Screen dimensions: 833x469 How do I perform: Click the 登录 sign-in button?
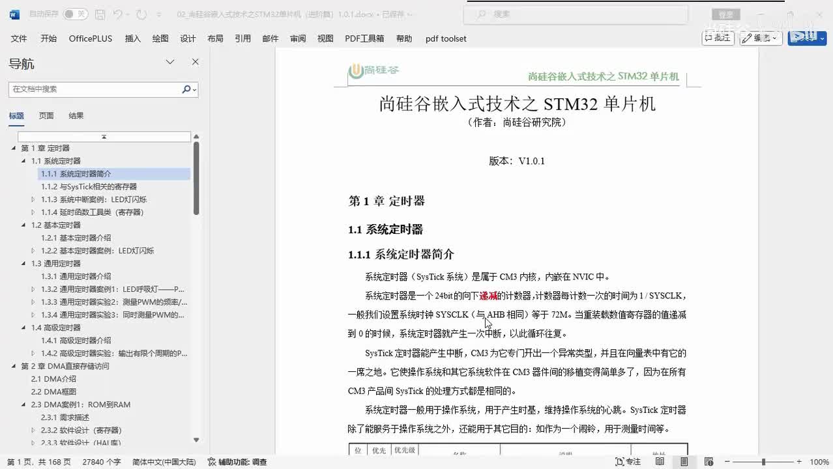pos(726,14)
